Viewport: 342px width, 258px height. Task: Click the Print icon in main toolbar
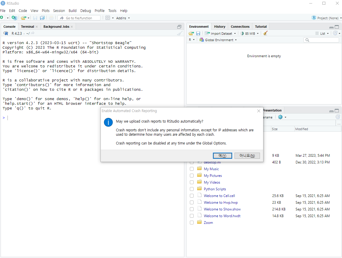pos(51,18)
